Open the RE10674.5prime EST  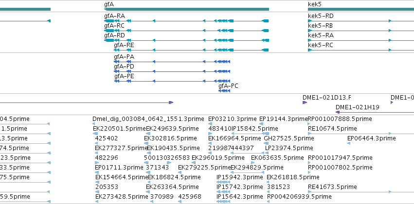(x=332, y=129)
